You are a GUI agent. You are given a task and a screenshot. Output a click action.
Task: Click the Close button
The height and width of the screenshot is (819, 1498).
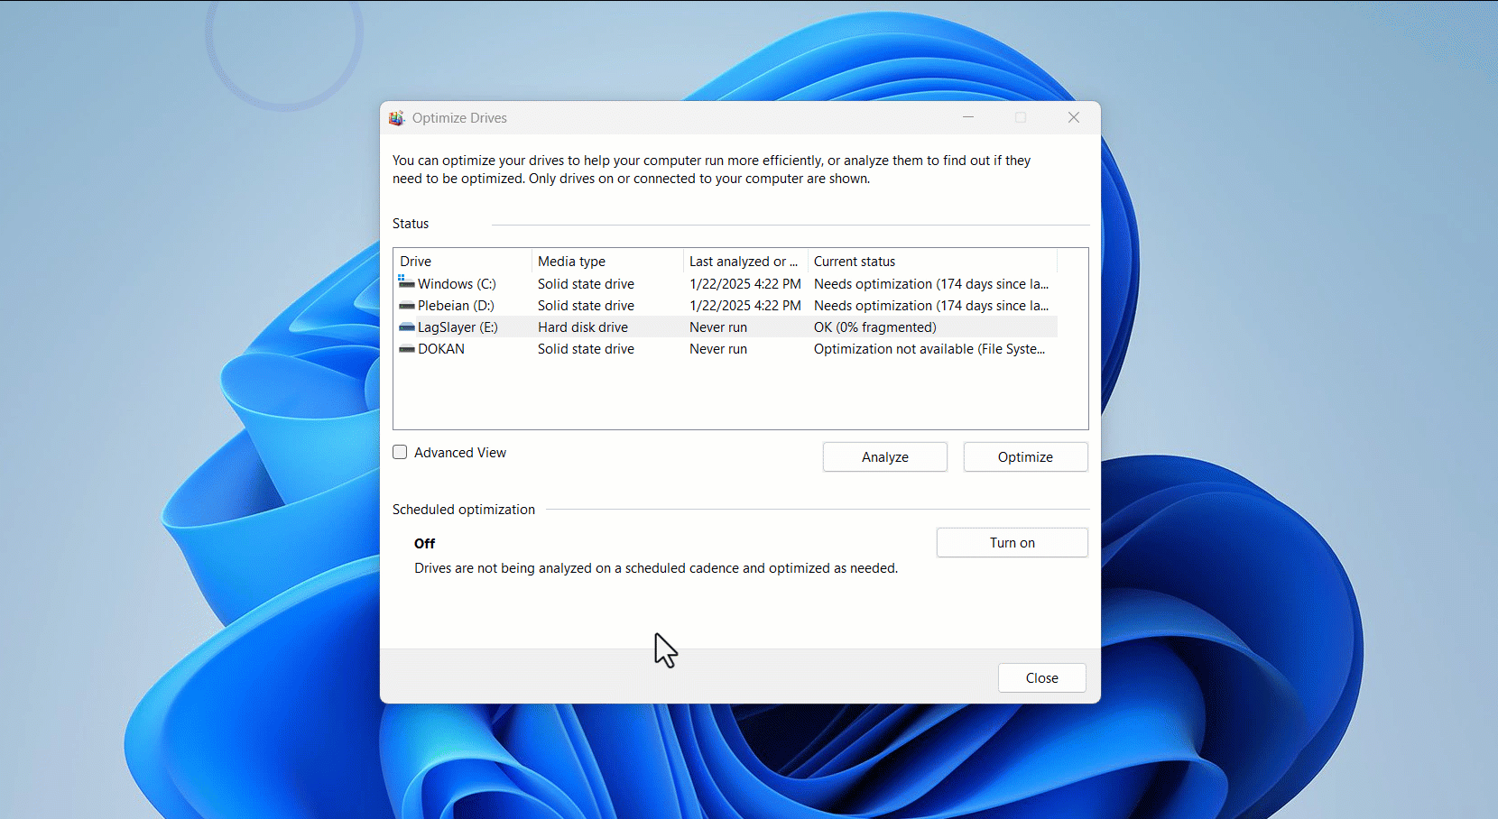[x=1041, y=677]
